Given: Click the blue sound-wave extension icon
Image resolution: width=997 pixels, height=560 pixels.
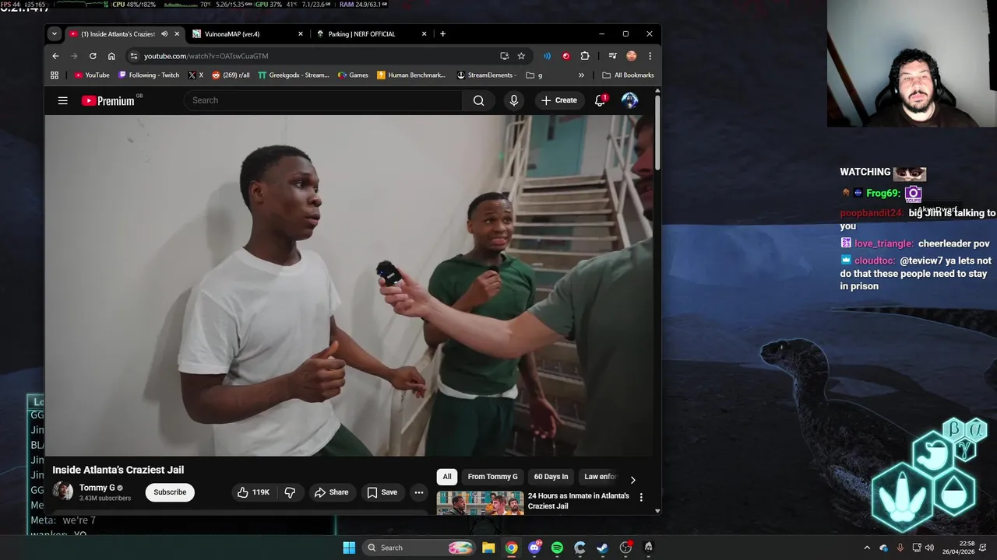Looking at the screenshot, I should click(547, 56).
